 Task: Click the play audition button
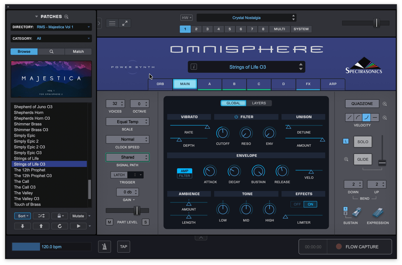(x=78, y=226)
